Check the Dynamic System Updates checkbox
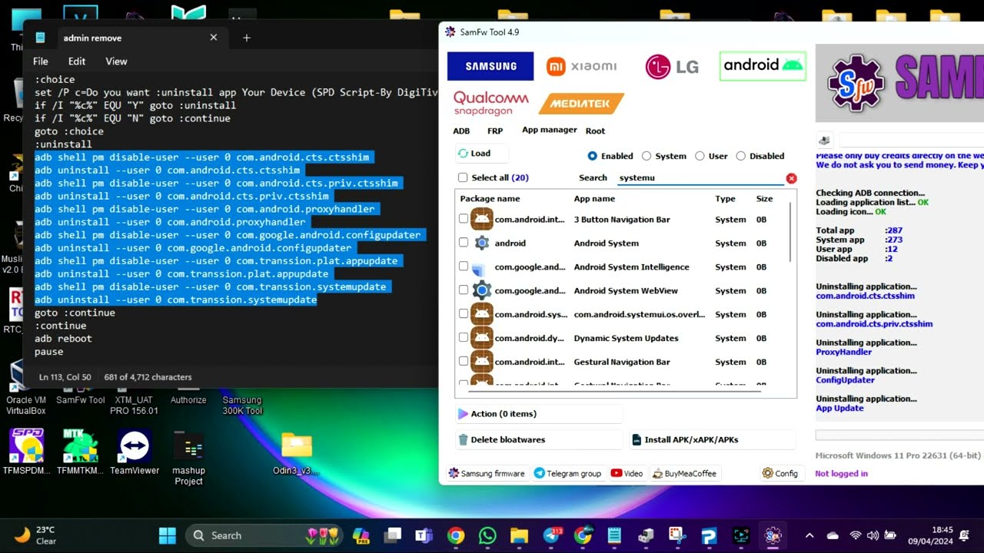This screenshot has height=553, width=984. (x=464, y=338)
